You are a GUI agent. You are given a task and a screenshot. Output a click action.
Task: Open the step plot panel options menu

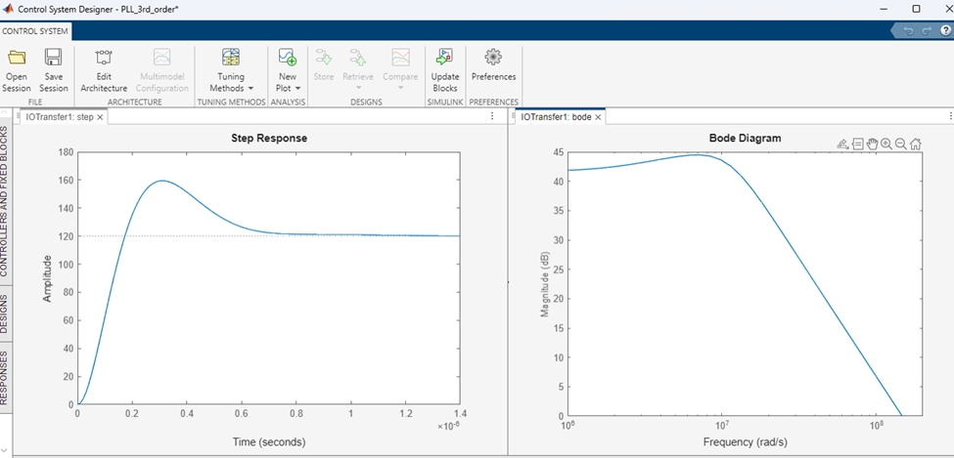click(x=491, y=116)
